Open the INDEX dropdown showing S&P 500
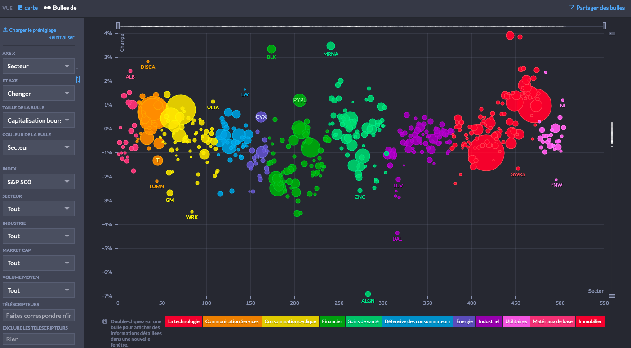This screenshot has height=348, width=631. point(39,182)
